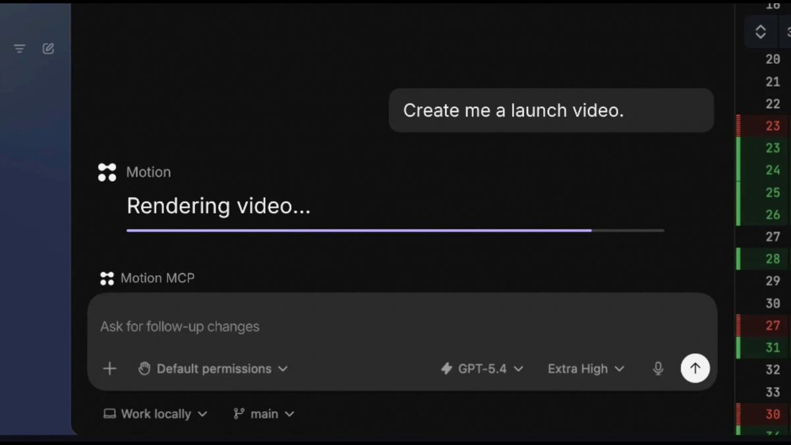This screenshot has height=445, width=791.
Task: Click the 'Motion' sender name
Action: point(148,172)
